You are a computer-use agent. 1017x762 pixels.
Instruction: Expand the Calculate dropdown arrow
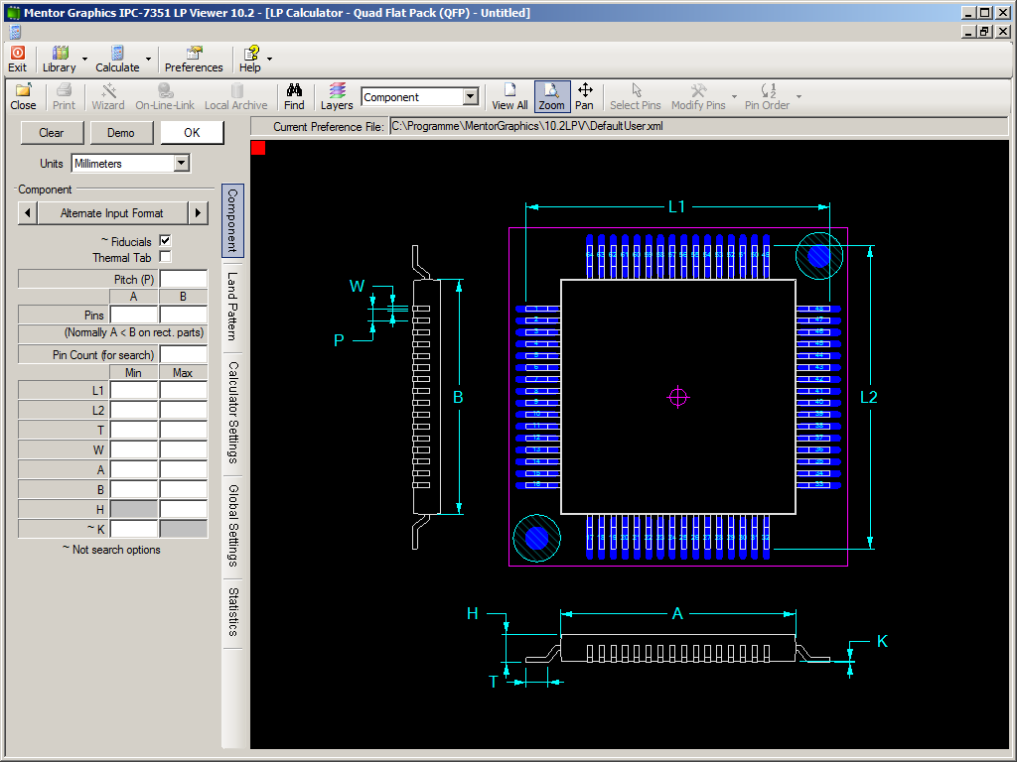pyautogui.click(x=149, y=59)
